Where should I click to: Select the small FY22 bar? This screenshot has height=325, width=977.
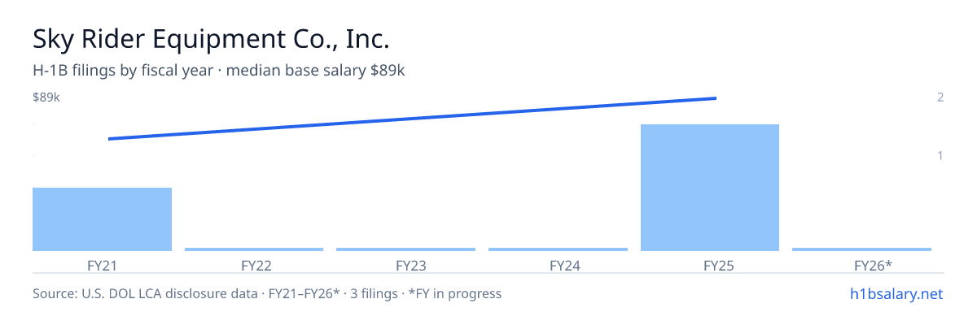coord(254,249)
